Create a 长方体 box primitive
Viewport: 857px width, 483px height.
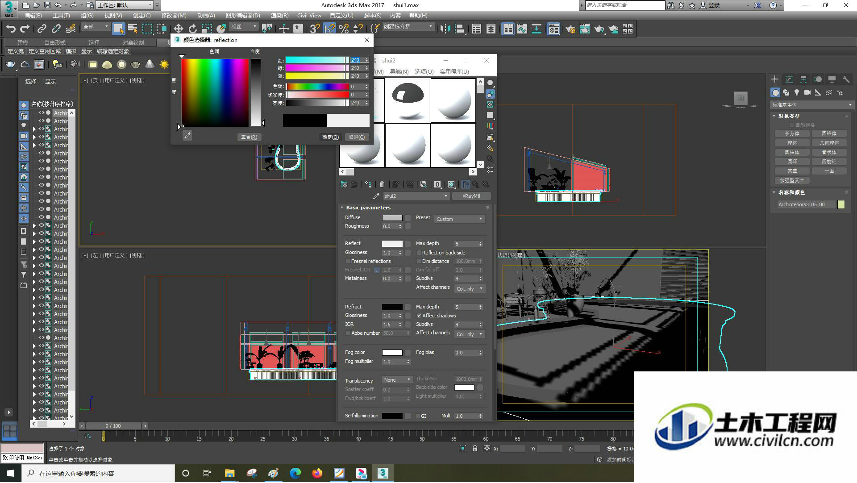(x=792, y=133)
